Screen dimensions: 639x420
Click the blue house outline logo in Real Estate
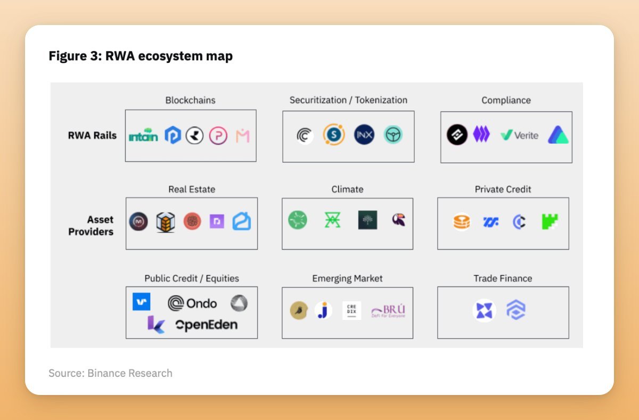pos(241,221)
